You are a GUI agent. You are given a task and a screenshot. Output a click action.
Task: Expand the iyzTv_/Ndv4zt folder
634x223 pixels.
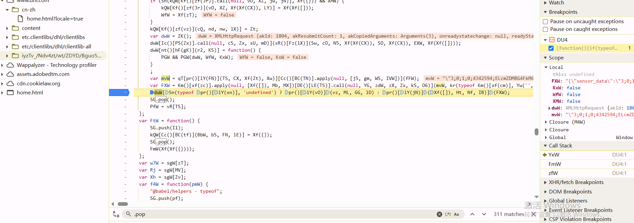click(x=7, y=56)
